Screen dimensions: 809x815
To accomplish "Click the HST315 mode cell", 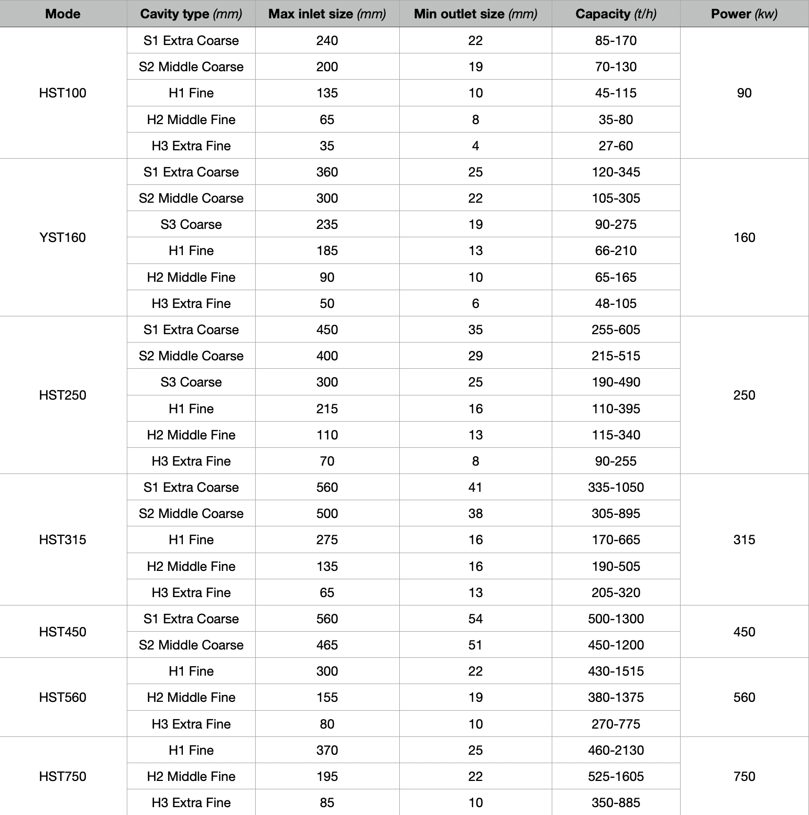I will [63, 540].
